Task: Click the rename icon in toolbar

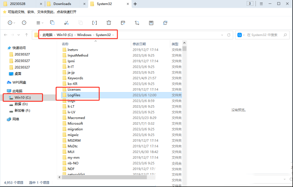Action: [x=95, y=23]
